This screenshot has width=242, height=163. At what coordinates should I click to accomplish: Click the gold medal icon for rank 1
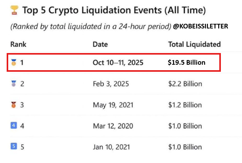pos(14,62)
